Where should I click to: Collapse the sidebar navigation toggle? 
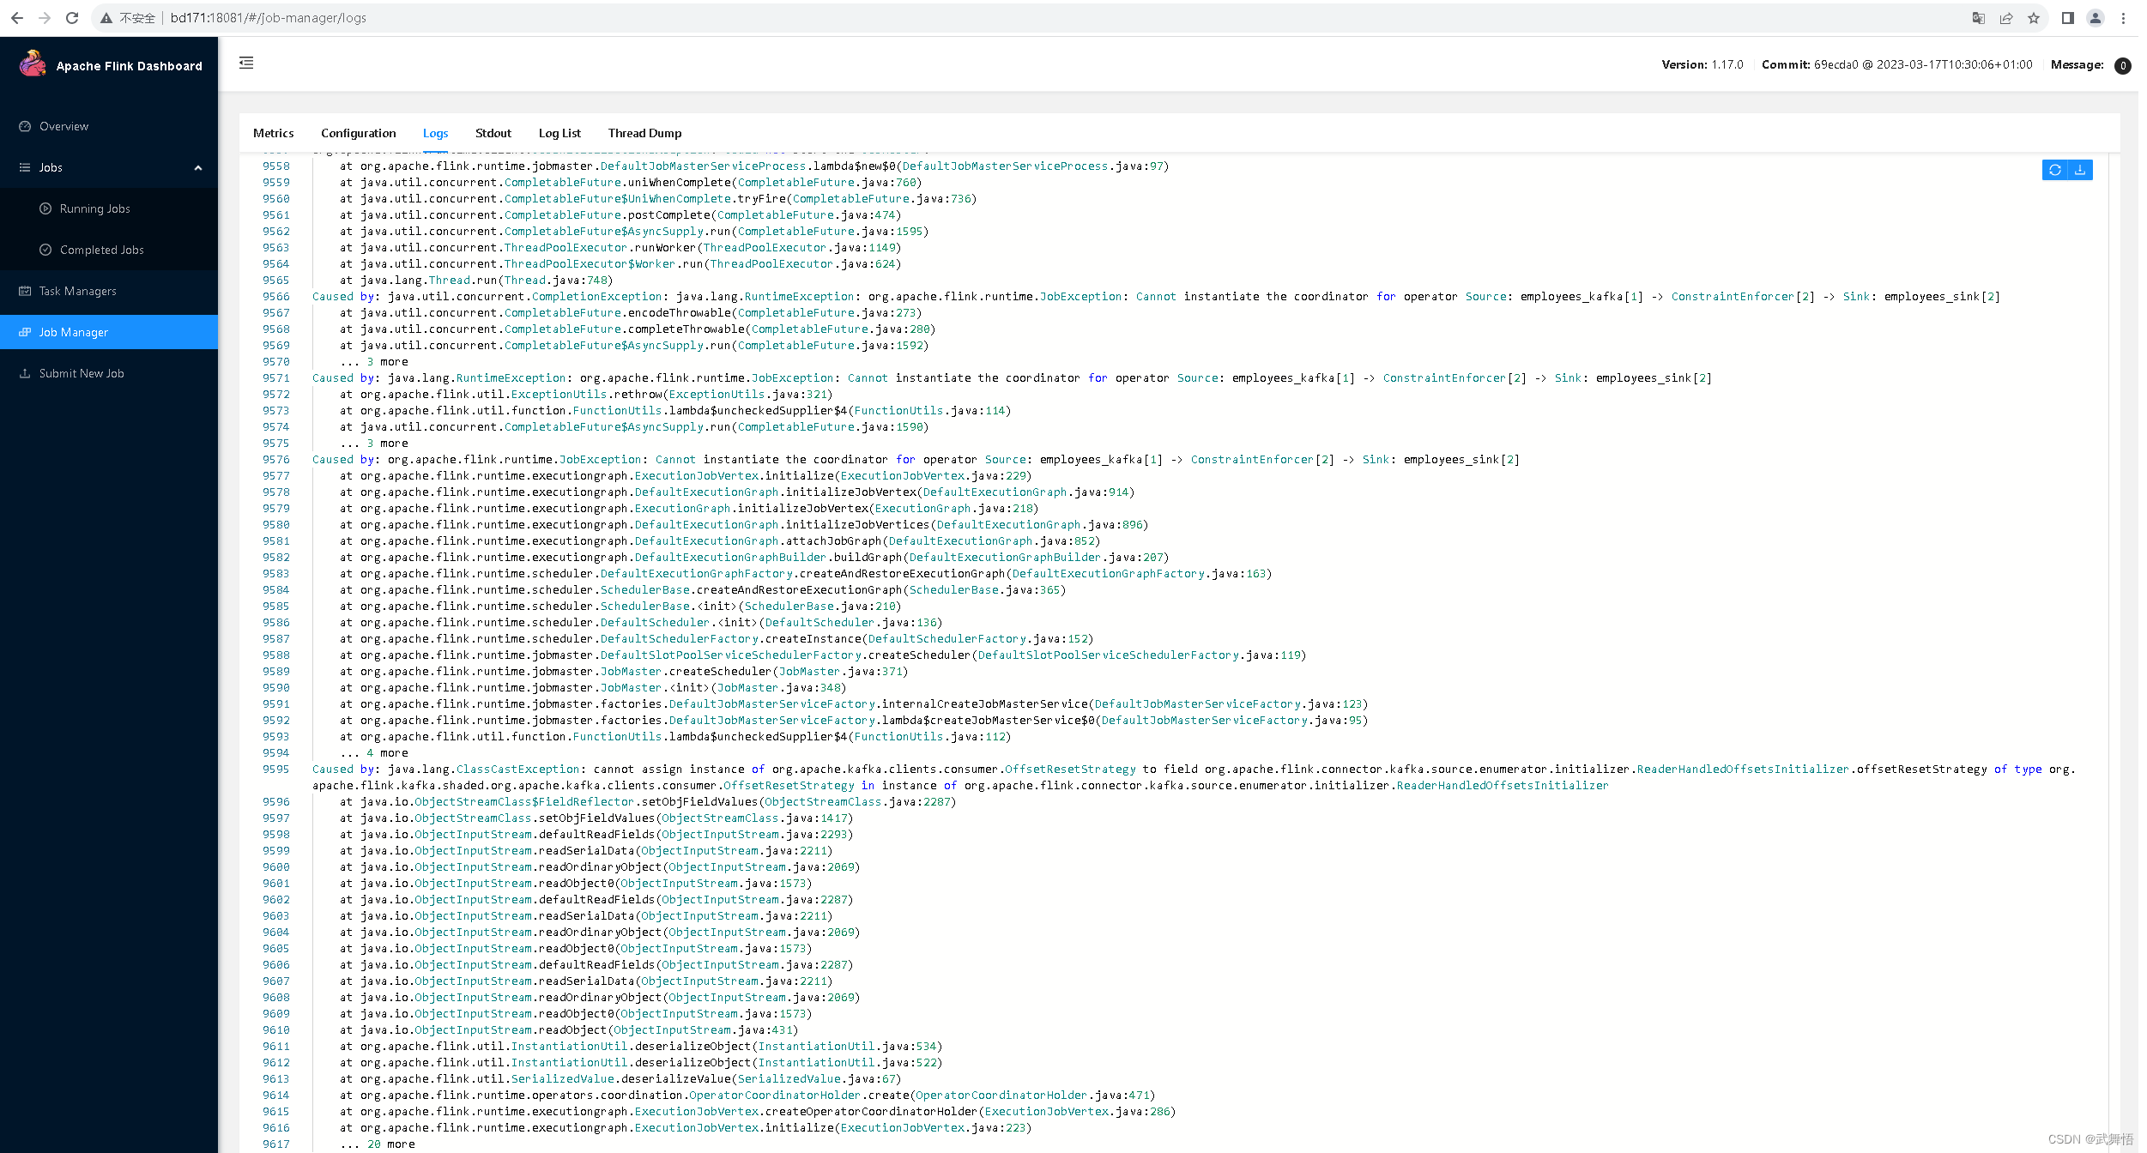tap(247, 63)
